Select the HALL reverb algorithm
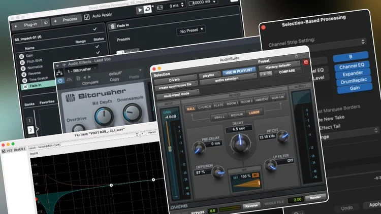 (190, 109)
